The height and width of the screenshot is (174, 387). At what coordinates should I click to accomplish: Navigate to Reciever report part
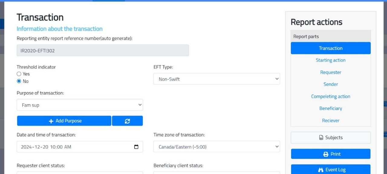point(330,121)
